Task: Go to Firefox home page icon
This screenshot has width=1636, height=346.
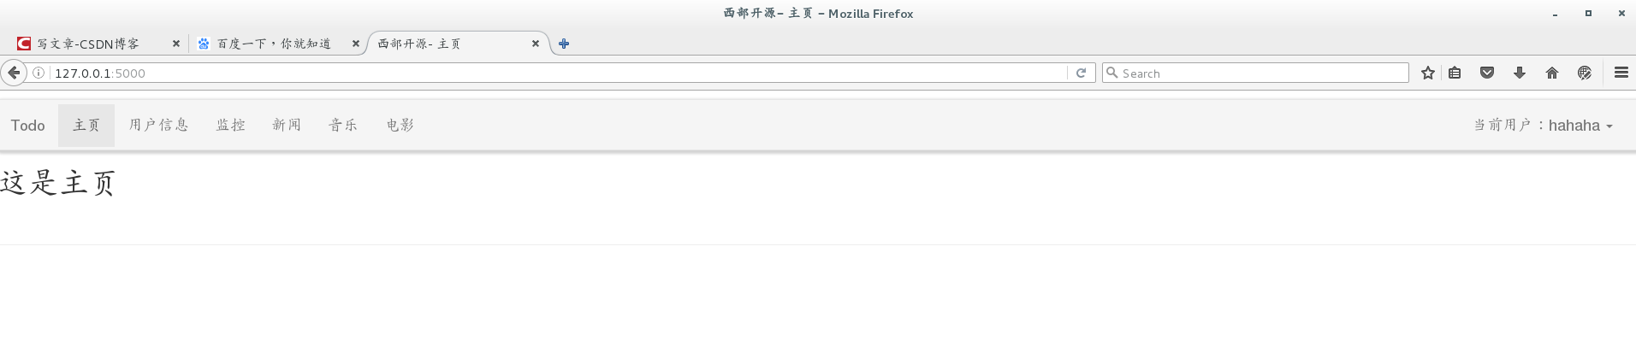Action: (1552, 73)
